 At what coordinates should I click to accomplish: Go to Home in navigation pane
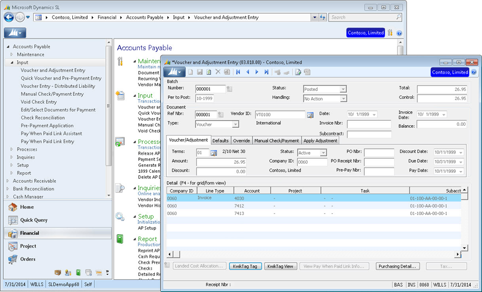(x=58, y=207)
